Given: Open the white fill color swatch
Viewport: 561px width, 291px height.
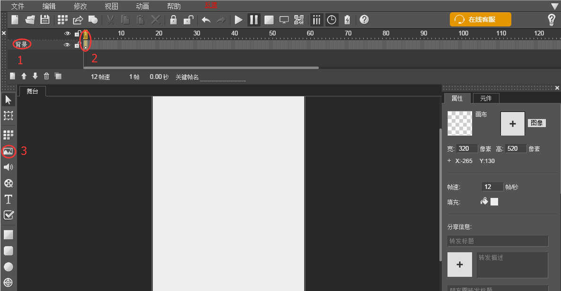Looking at the screenshot, I should point(494,202).
